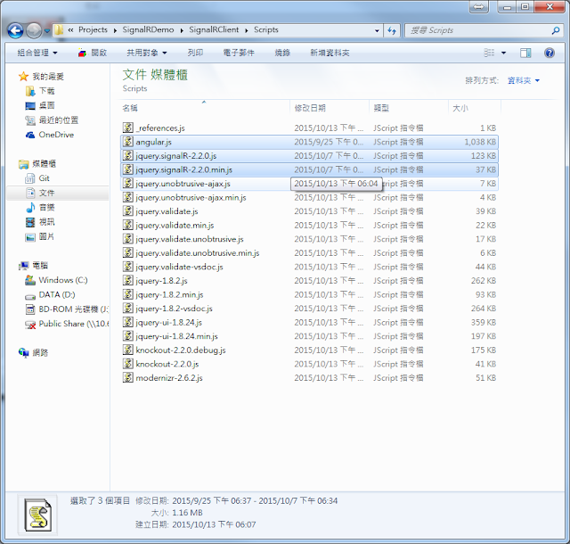
Task: Expand the arrow after SignalRClient breadcrumb
Action: [247, 30]
